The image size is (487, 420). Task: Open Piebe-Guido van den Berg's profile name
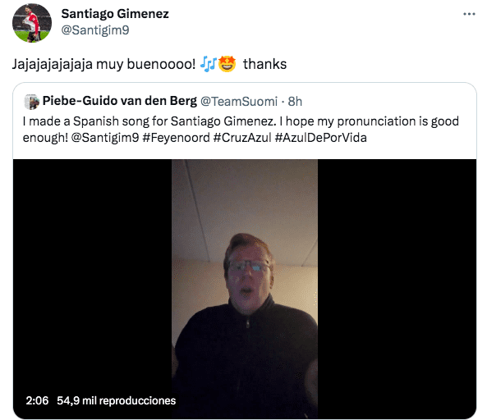coord(120,101)
